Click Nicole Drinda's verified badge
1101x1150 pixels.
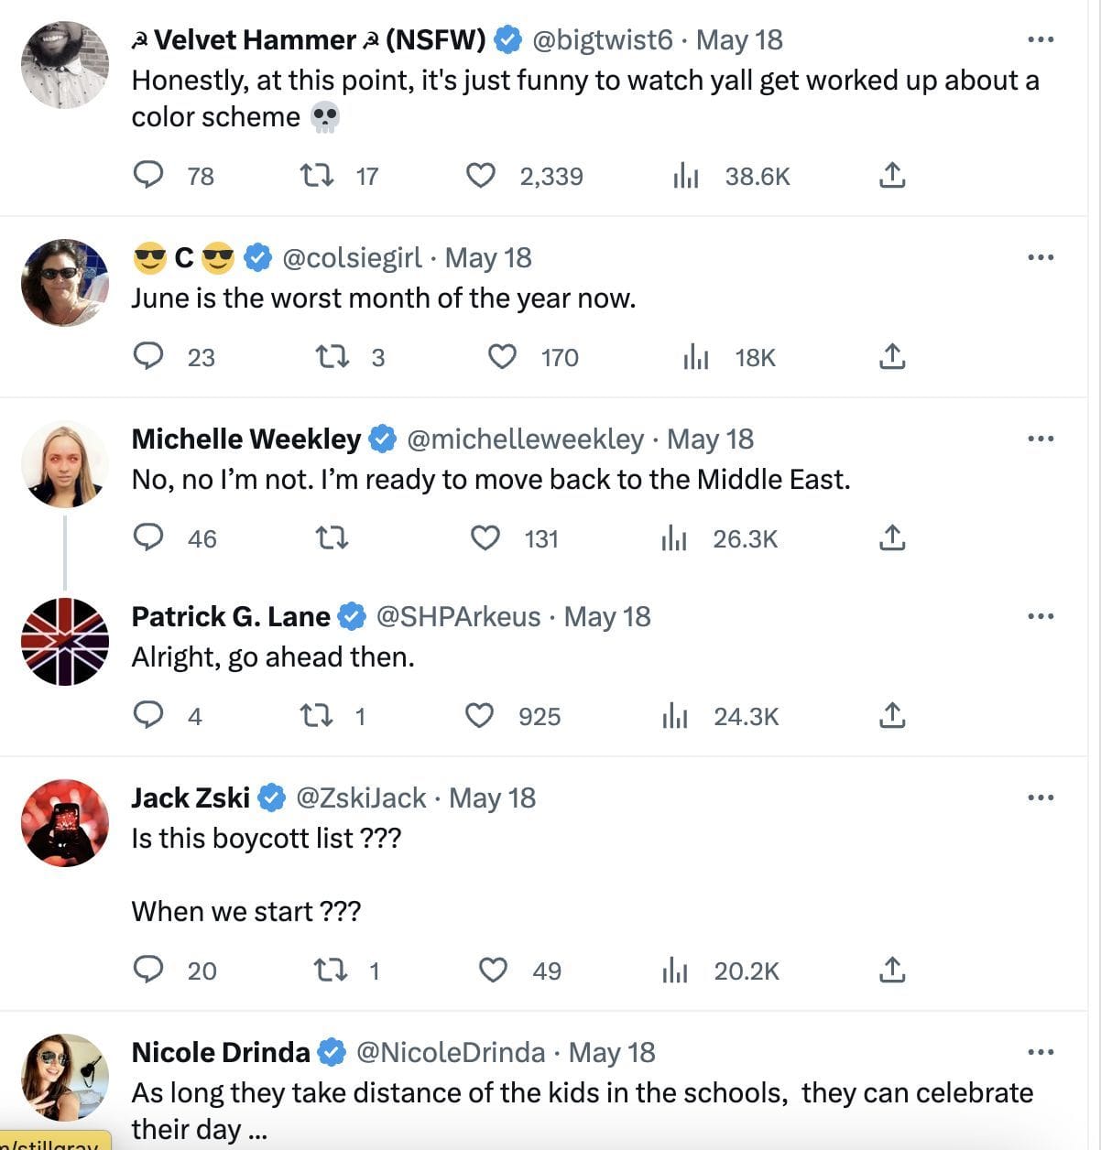[330, 1052]
